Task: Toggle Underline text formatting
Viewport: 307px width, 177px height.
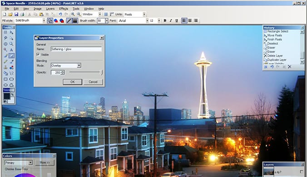Action: click(x=177, y=20)
